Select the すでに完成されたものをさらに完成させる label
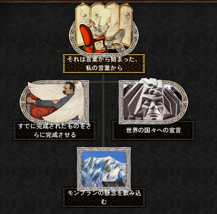The height and width of the screenshot is (214, 217). (55, 131)
